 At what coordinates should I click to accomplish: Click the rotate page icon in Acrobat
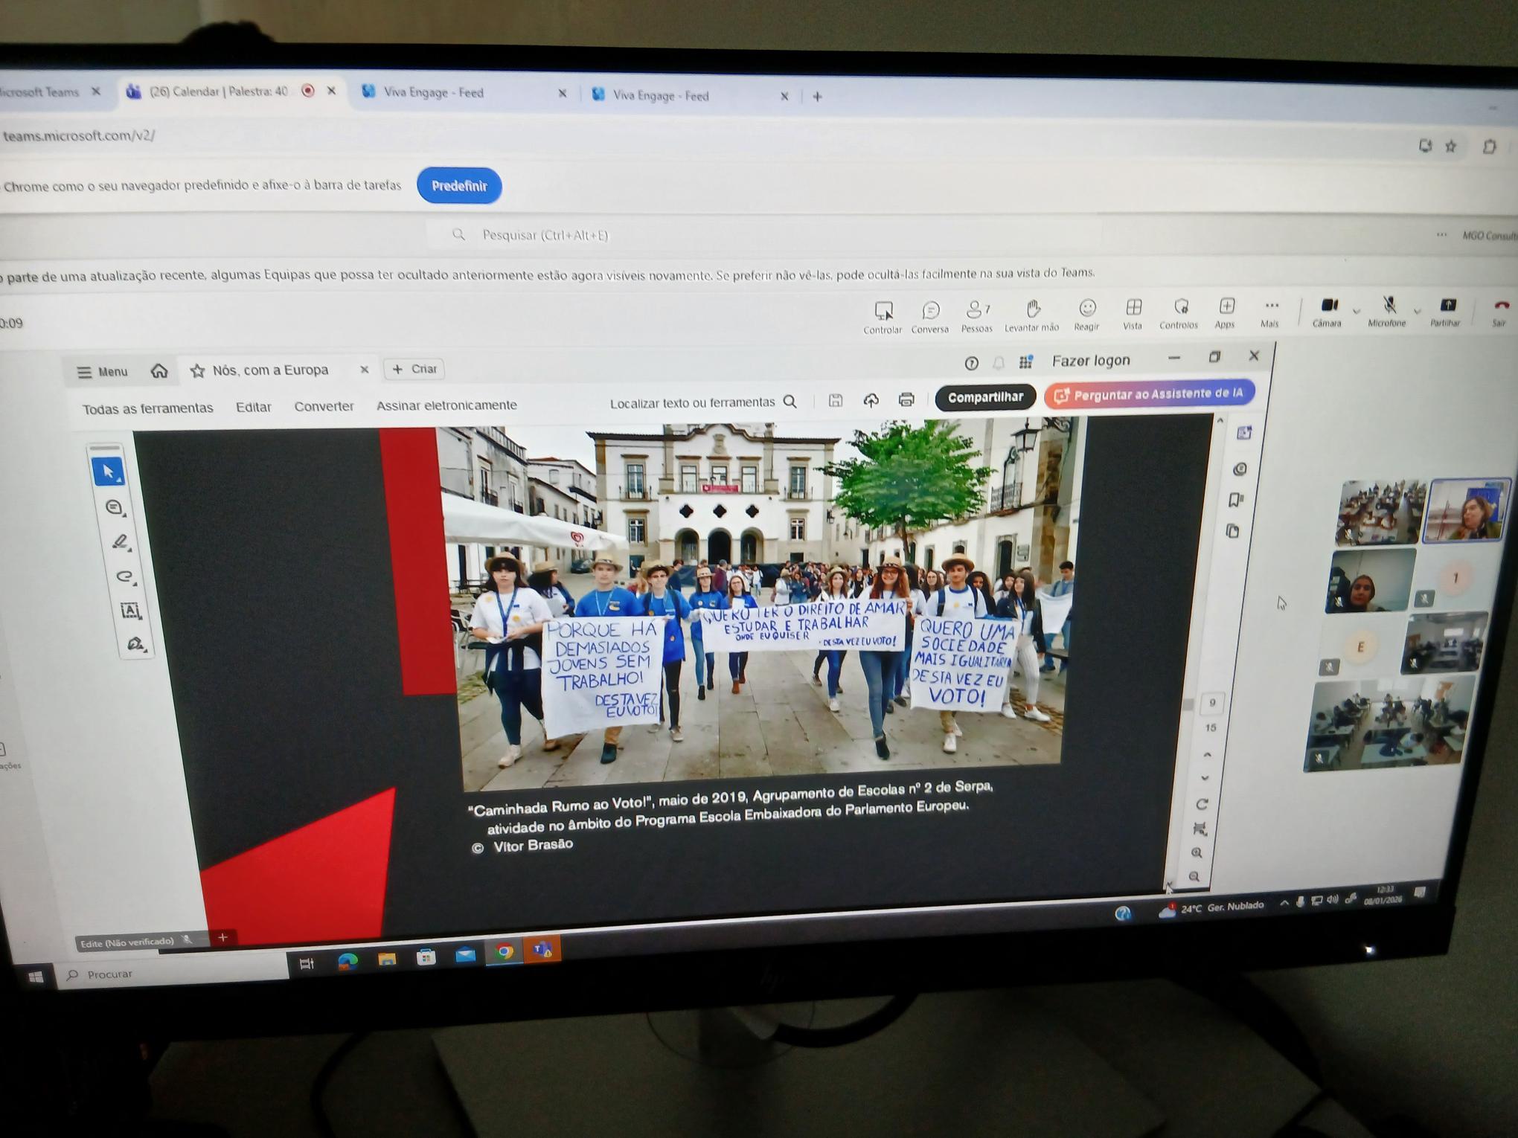tap(1200, 805)
